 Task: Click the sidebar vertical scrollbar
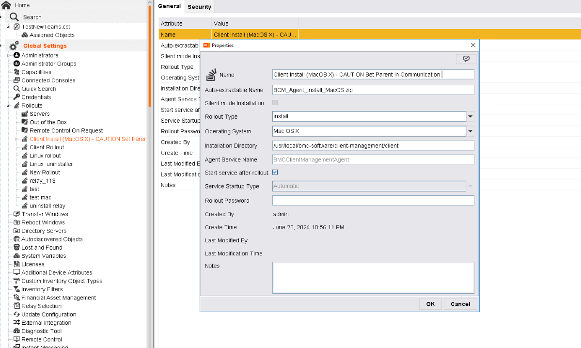point(150,56)
